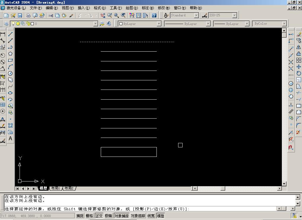Toggle layer 0 on/off lightbulb
302x220 pixels.
[x=13, y=23]
